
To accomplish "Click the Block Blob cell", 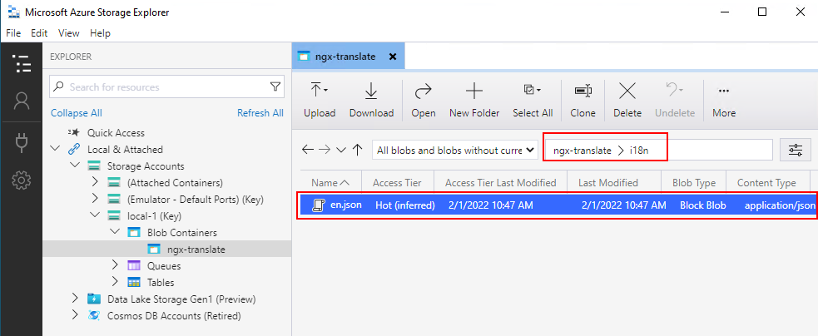I will point(702,205).
